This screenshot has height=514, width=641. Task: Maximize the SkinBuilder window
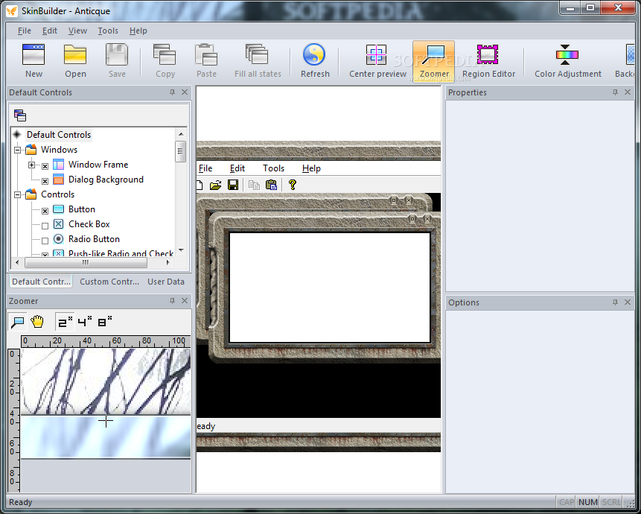click(590, 7)
